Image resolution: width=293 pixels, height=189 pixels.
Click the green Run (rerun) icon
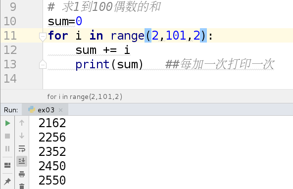click(7, 123)
